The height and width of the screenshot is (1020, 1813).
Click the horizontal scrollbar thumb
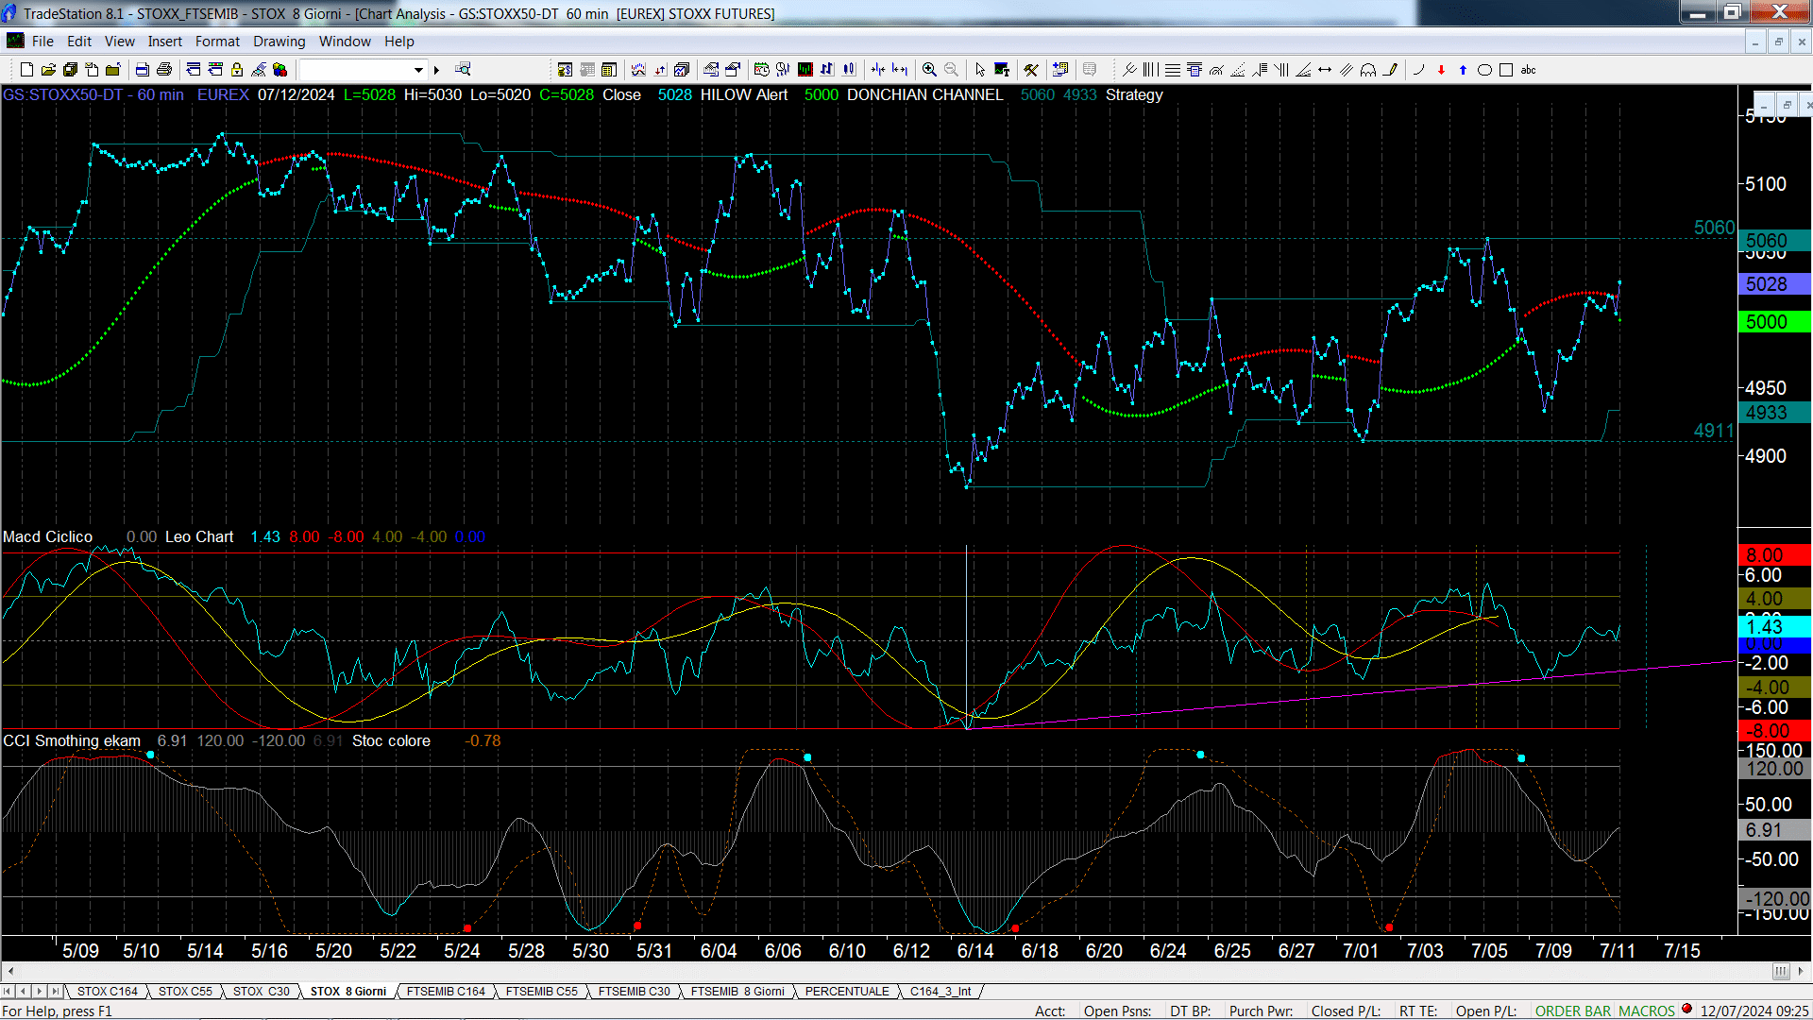pos(1781,971)
